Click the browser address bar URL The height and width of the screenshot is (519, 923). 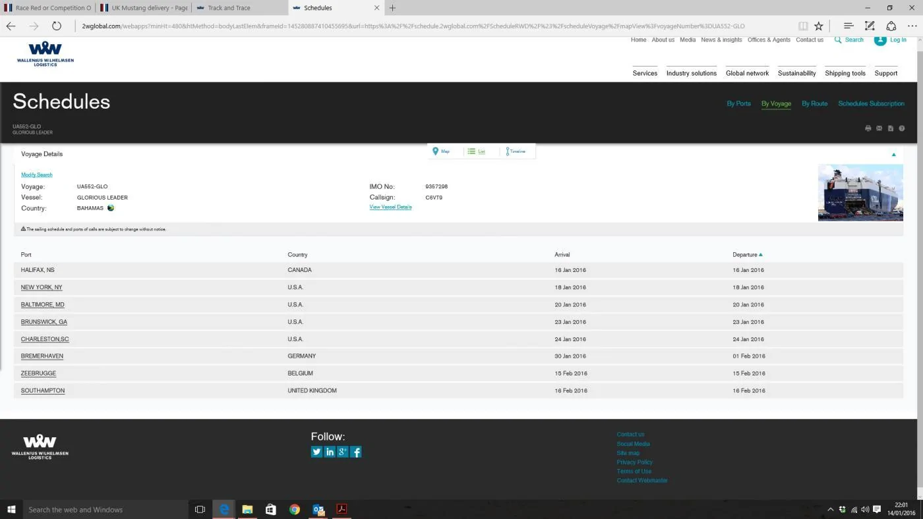click(x=413, y=26)
